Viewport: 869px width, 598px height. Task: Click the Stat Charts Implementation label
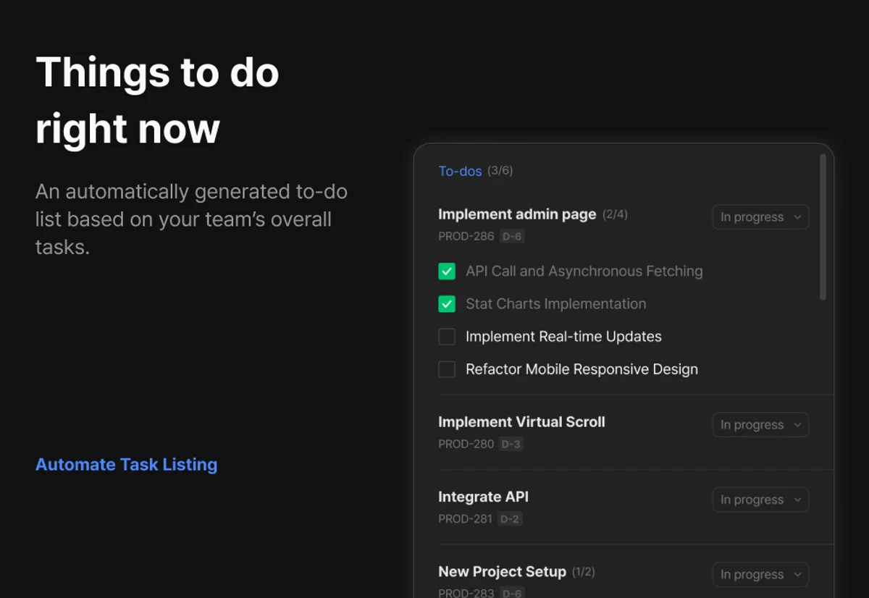(x=555, y=304)
